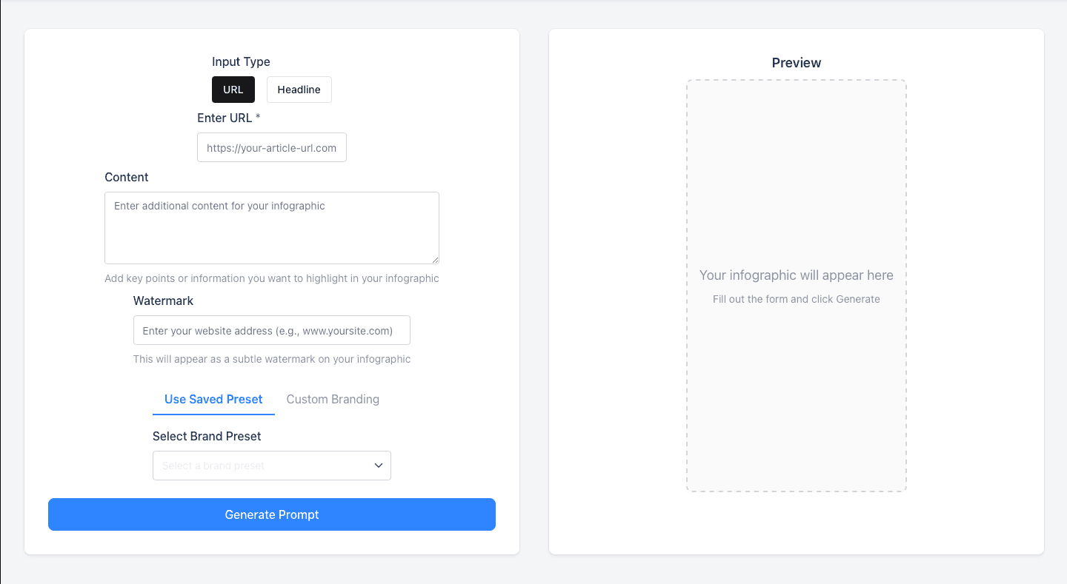Click the Content field label
The width and height of the screenshot is (1067, 584).
pyautogui.click(x=127, y=177)
